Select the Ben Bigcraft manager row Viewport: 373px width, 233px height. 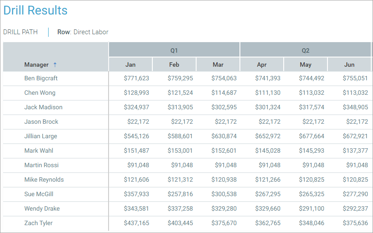tap(41, 78)
